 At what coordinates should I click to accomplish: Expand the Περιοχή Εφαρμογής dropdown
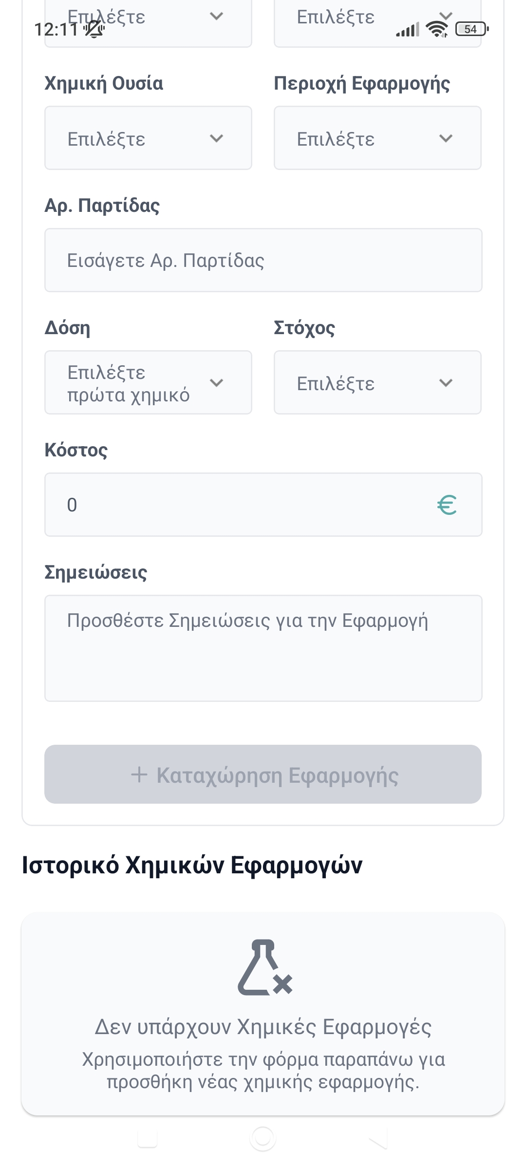[x=377, y=138]
